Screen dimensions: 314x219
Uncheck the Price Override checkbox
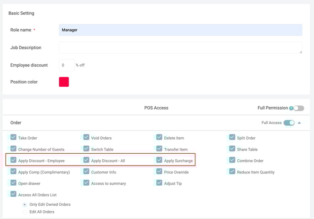pyautogui.click(x=159, y=172)
